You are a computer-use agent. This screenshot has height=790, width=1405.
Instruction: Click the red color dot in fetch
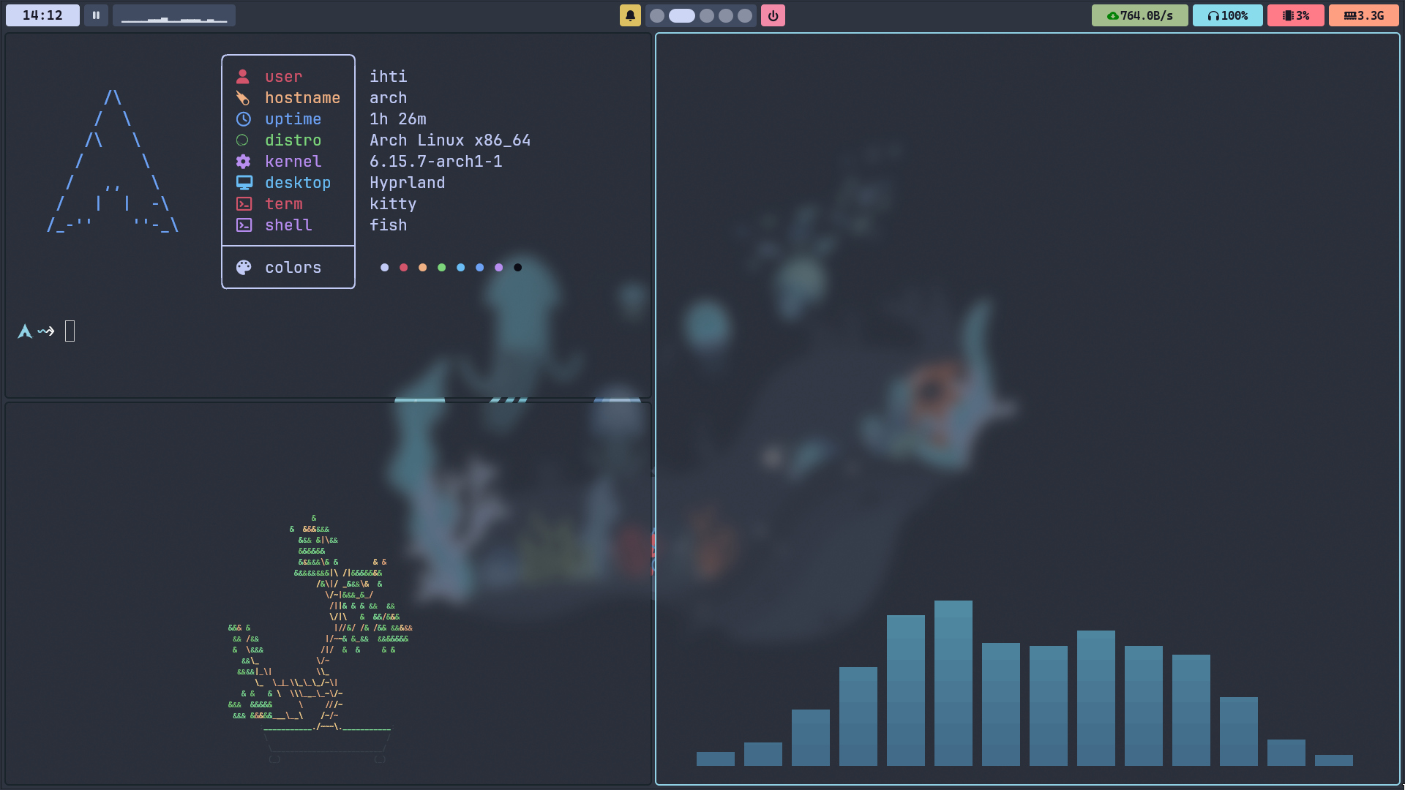click(403, 268)
